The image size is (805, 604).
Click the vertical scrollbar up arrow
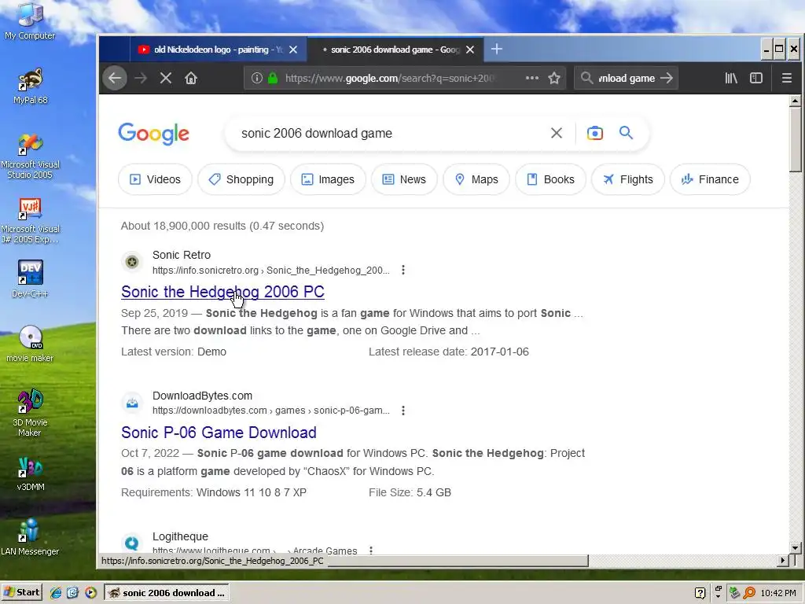click(795, 100)
